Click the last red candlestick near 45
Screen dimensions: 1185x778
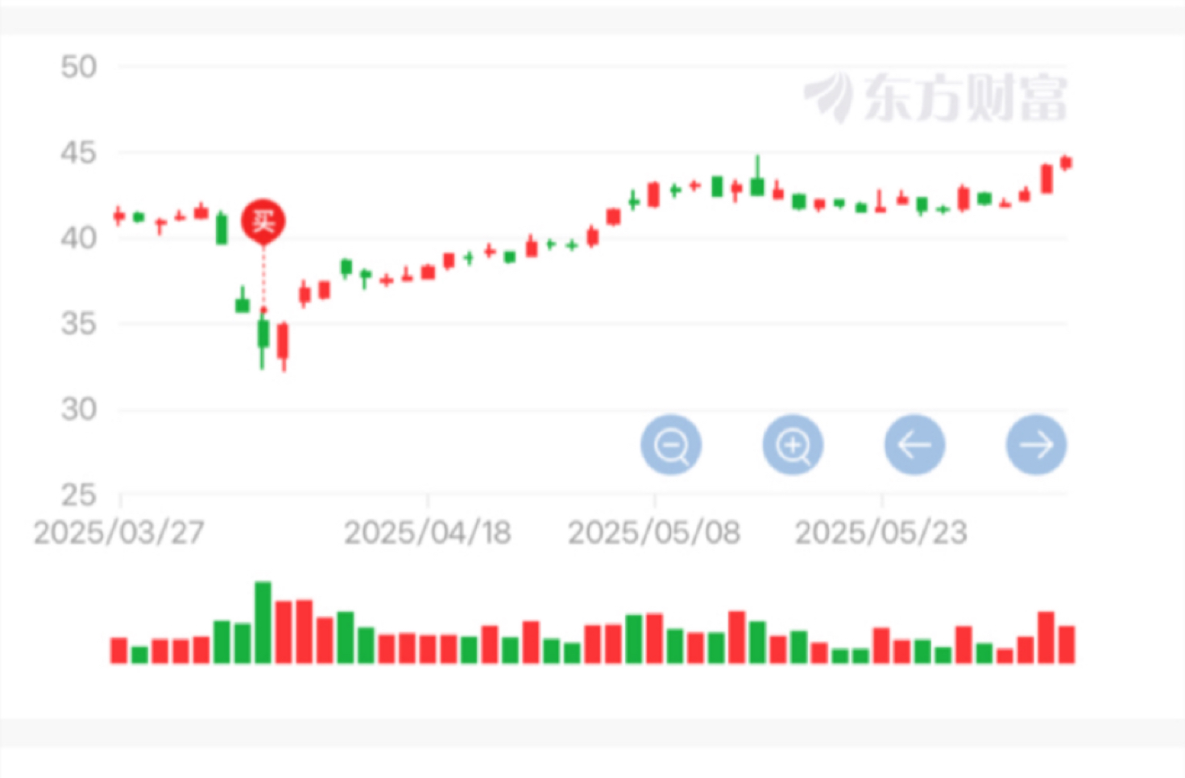click(1067, 163)
